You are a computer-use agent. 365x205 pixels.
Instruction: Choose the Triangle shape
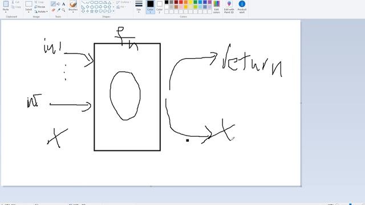coord(109,2)
